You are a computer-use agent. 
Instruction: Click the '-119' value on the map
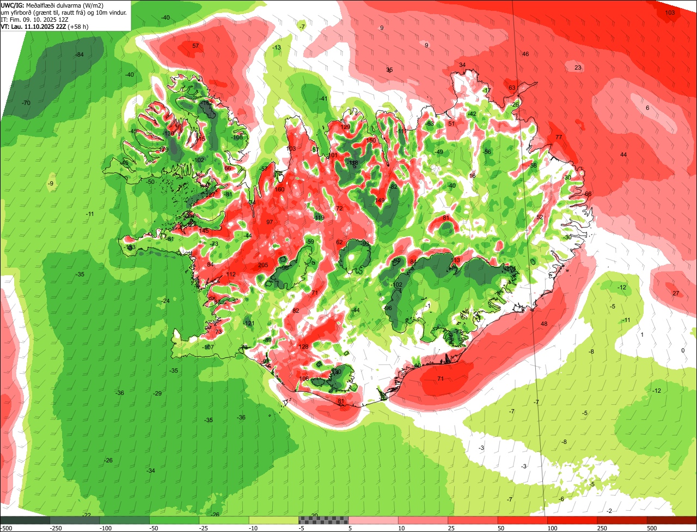tap(319, 218)
